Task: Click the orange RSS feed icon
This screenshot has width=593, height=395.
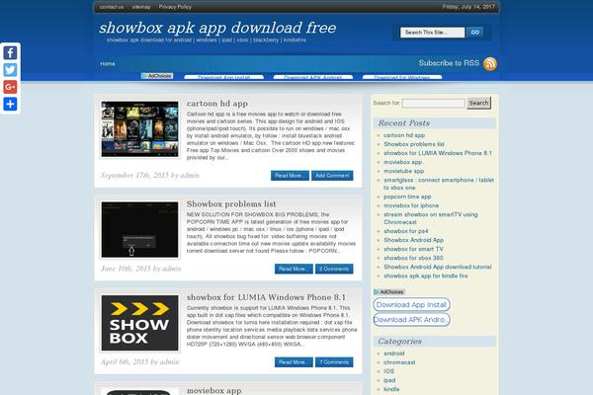Action: [x=490, y=64]
